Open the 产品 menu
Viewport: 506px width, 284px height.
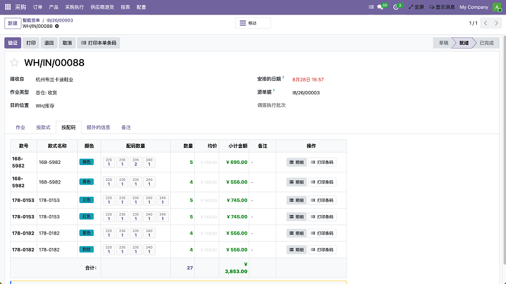(54, 7)
